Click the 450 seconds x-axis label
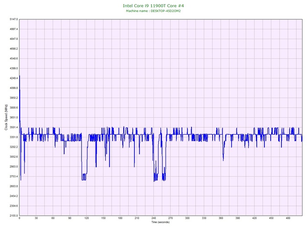The image size is (307, 230). (271, 218)
